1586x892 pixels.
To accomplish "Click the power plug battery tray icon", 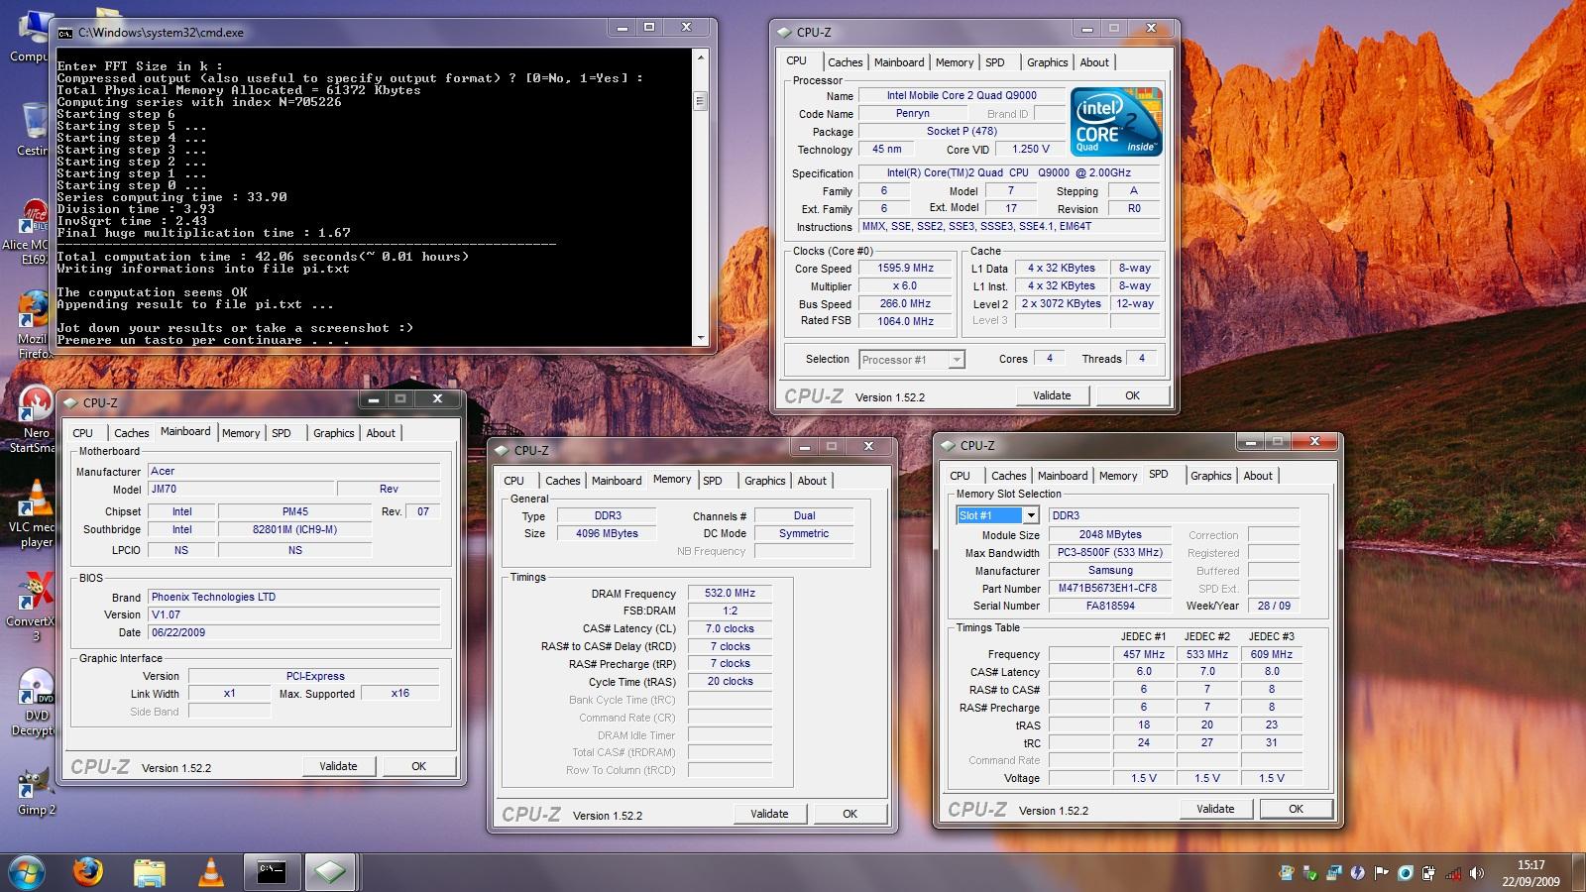I will 1428,873.
